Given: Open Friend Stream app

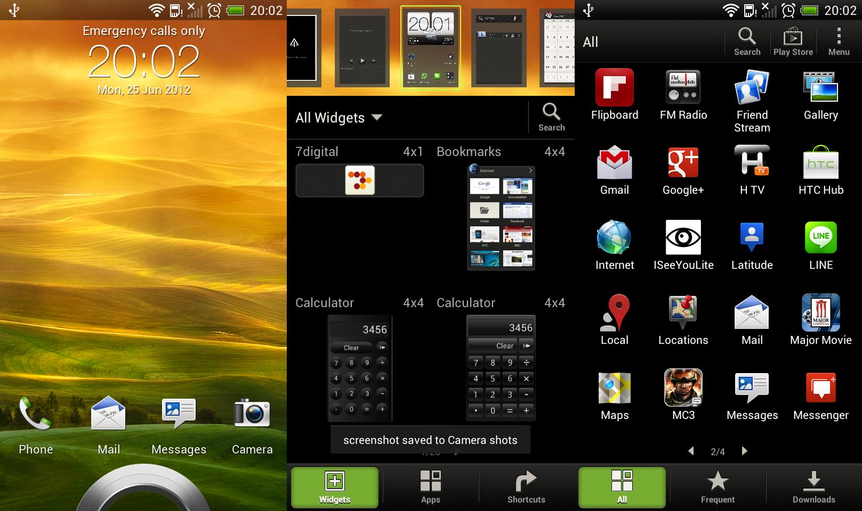Looking at the screenshot, I should tap(752, 101).
